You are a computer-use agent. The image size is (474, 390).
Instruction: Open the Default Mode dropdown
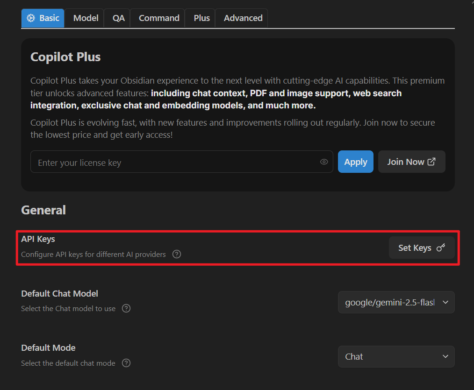tap(396, 357)
